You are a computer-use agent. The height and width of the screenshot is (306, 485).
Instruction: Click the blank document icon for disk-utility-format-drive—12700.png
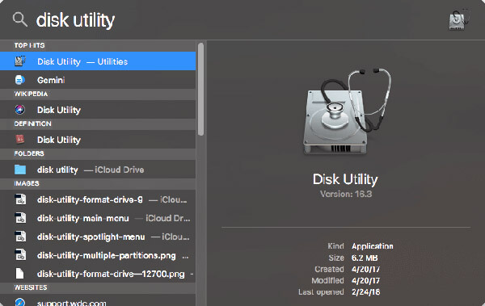pyautogui.click(x=19, y=274)
